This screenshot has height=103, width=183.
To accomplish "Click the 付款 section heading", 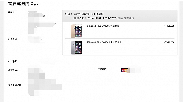I will click(12, 62).
